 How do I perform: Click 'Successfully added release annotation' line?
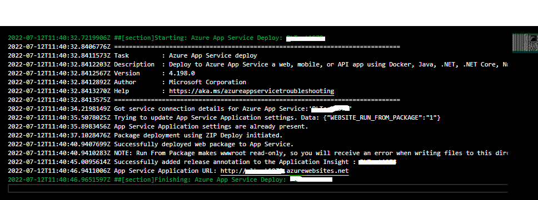coord(202,162)
